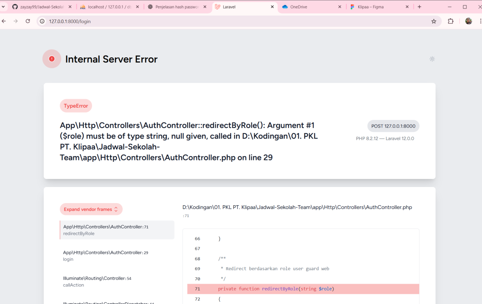Expand vendor frames
Image resolution: width=482 pixels, height=304 pixels.
tap(91, 209)
